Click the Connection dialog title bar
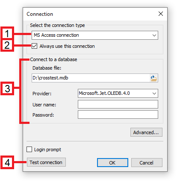 click(91, 14)
